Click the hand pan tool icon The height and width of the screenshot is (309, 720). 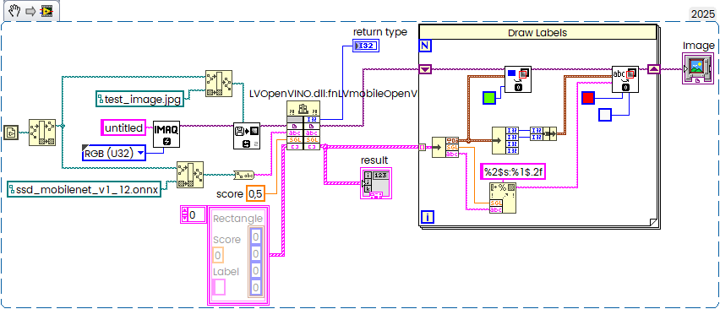click(x=14, y=10)
